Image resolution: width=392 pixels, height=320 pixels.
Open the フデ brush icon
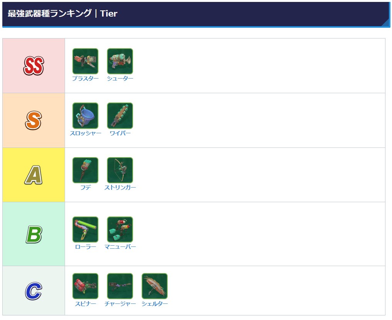[x=85, y=170]
